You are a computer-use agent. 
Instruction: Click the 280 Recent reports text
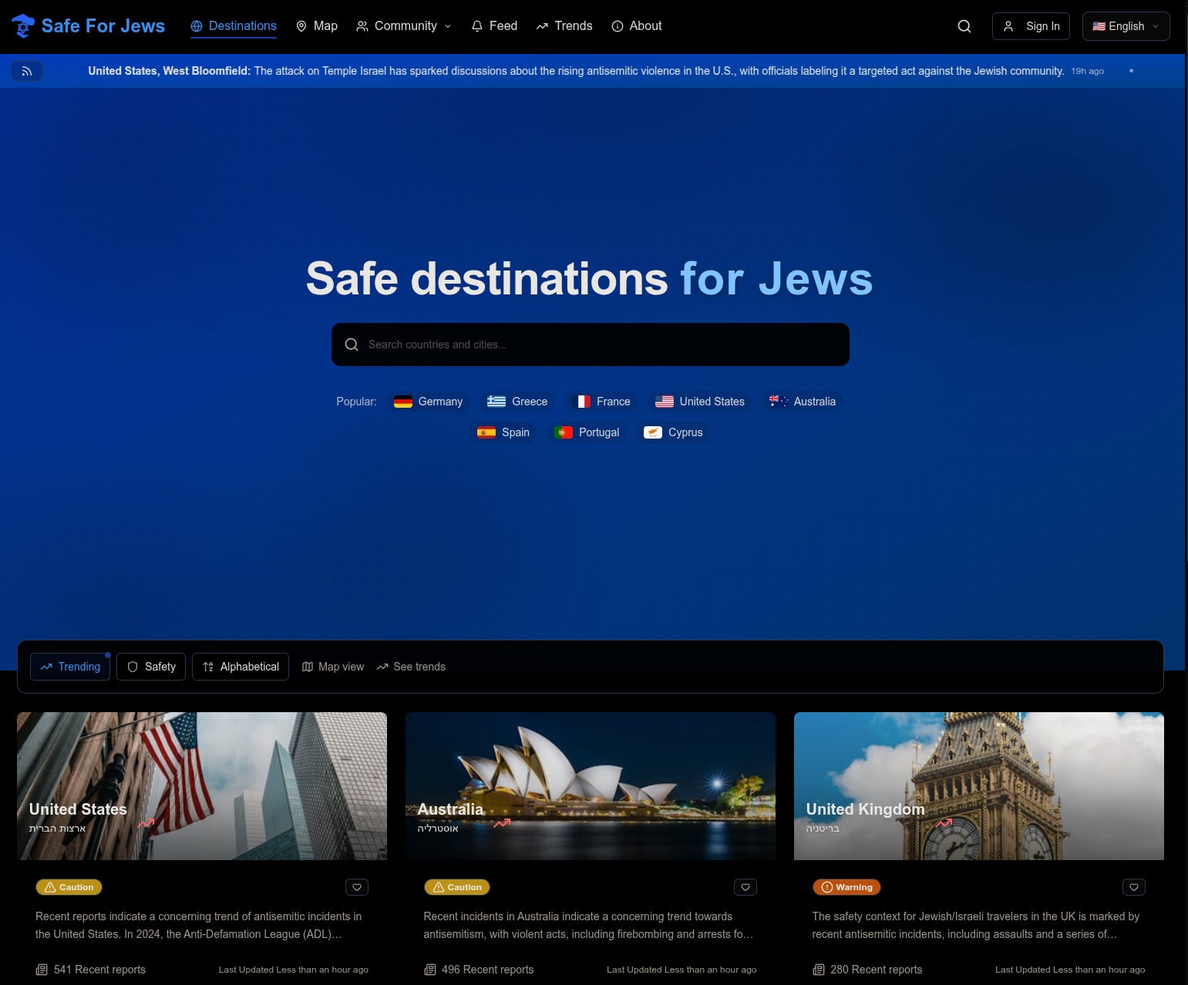click(877, 970)
